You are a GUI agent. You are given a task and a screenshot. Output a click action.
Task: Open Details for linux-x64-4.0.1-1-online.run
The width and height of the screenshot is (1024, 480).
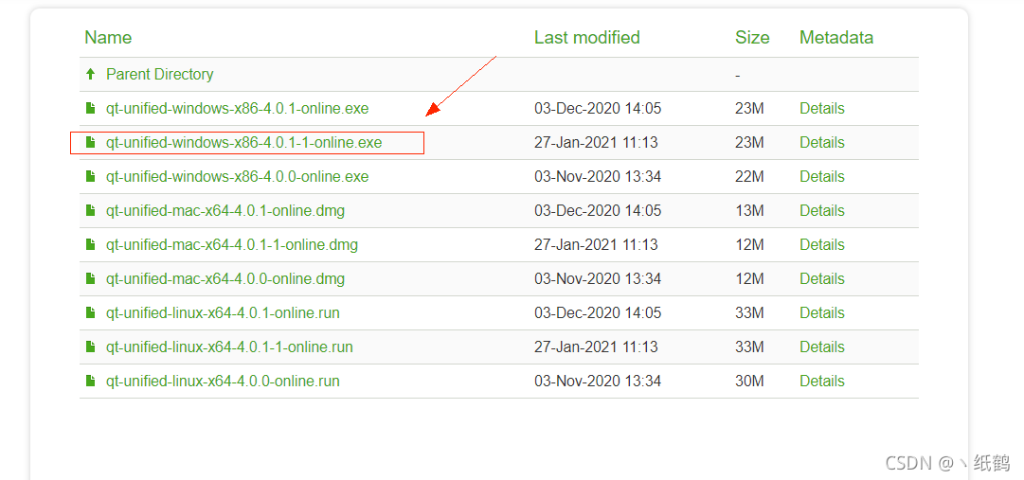point(821,347)
